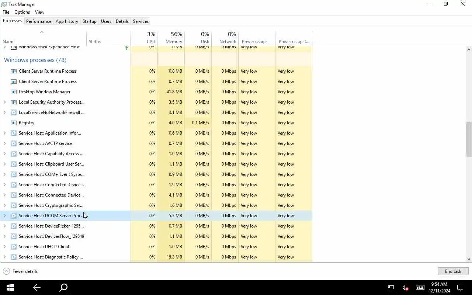Click the Fewer details link
This screenshot has height=295, width=472.
pos(25,271)
